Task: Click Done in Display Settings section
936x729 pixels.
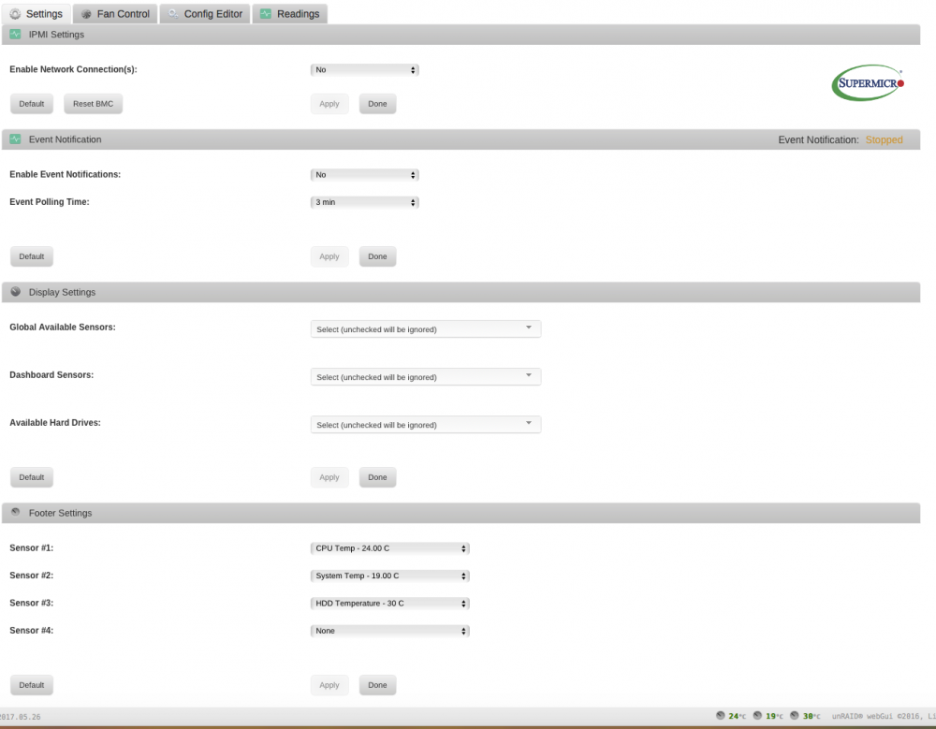Action: point(377,477)
